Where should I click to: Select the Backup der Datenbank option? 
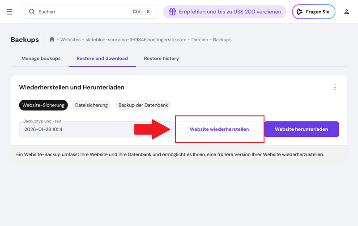[143, 105]
